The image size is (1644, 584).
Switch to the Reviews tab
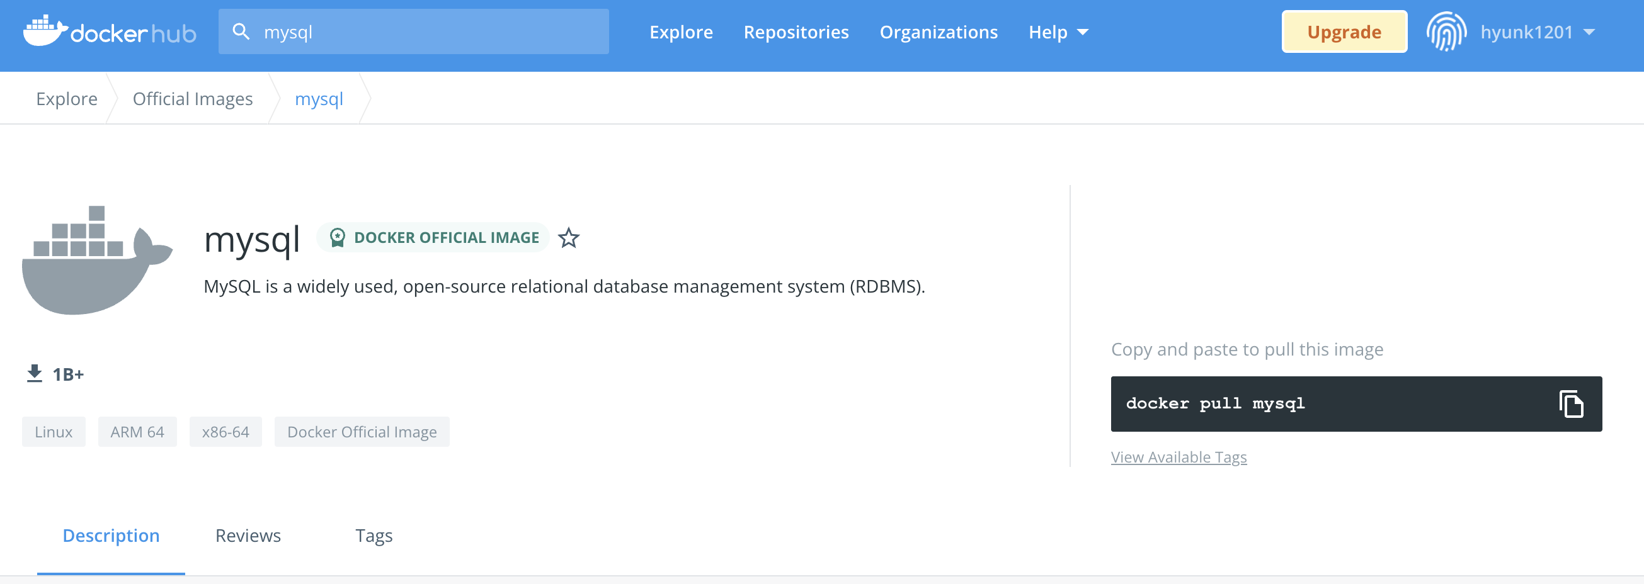tap(248, 536)
